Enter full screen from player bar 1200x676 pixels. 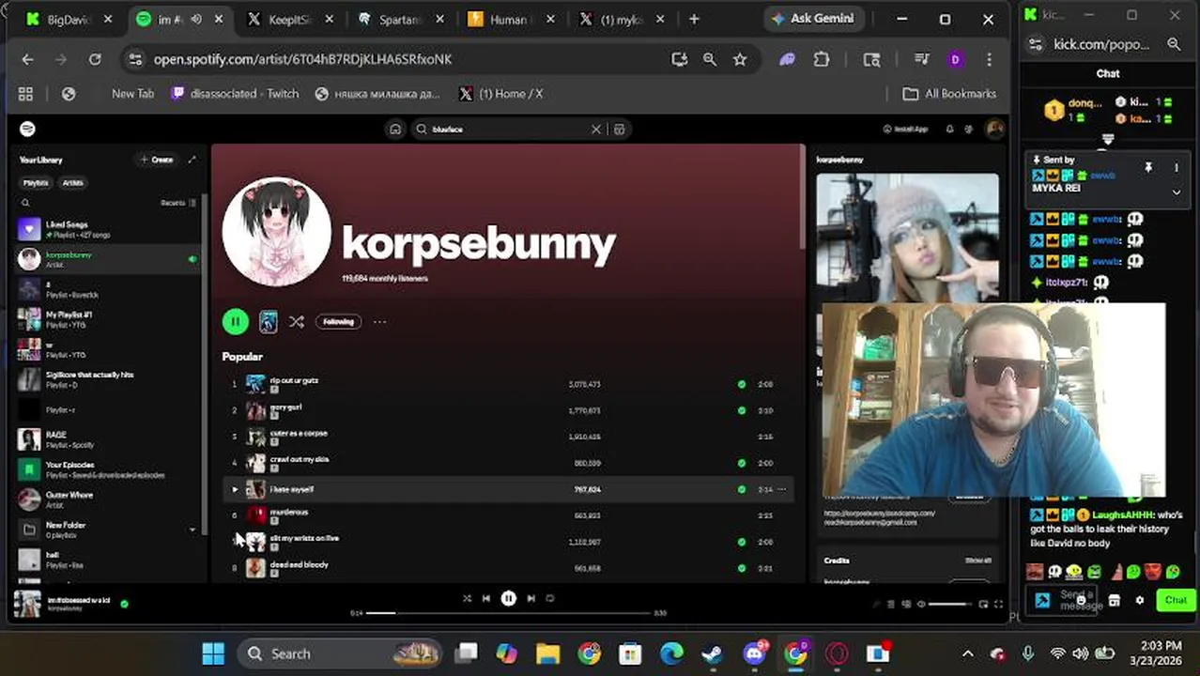pyautogui.click(x=998, y=604)
